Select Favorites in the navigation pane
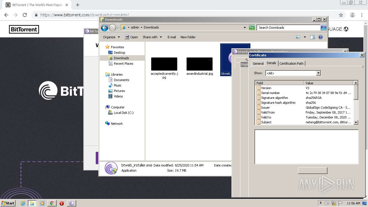 pyautogui.click(x=117, y=47)
